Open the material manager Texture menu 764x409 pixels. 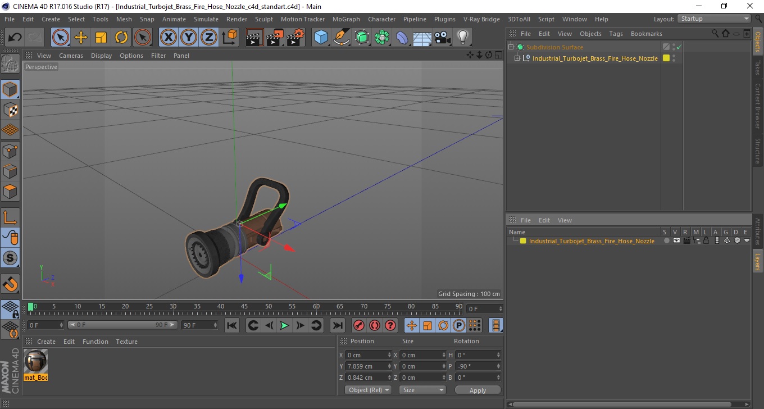pyautogui.click(x=126, y=342)
